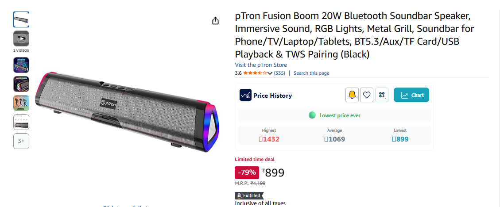Click the heart wishlist icon

366,95
